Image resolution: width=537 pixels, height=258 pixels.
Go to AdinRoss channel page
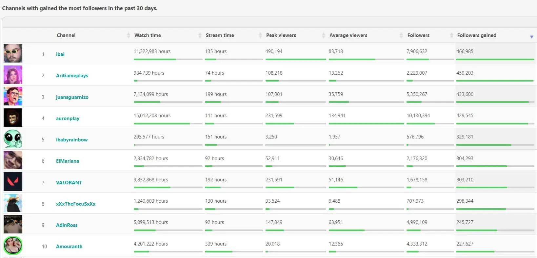coord(67,225)
